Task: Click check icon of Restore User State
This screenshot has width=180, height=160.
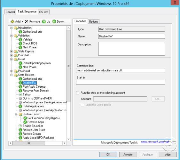Action: 20,130
